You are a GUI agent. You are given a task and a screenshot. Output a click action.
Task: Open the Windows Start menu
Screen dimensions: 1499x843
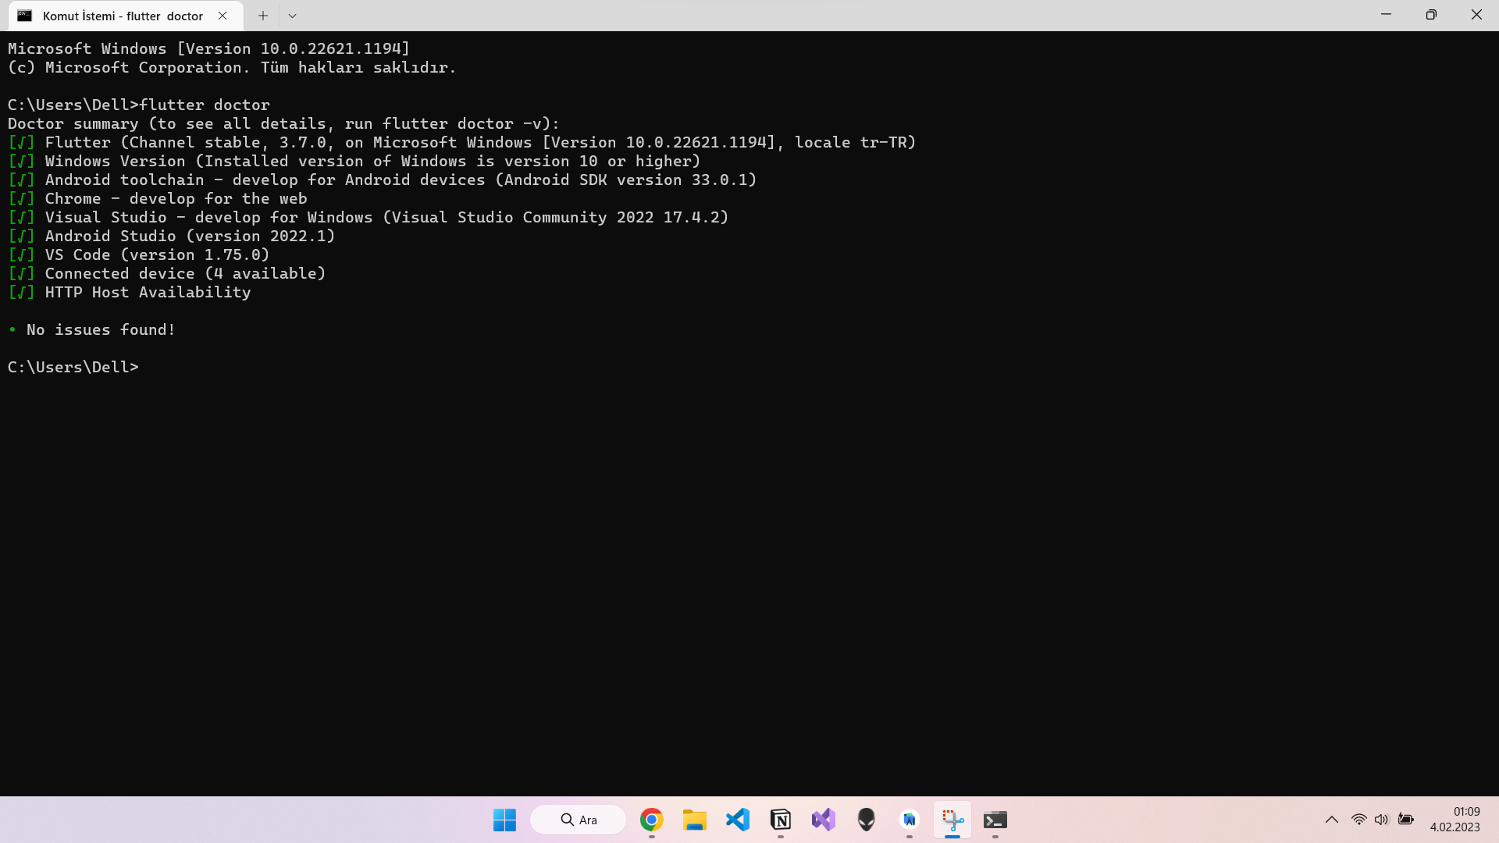click(x=504, y=820)
